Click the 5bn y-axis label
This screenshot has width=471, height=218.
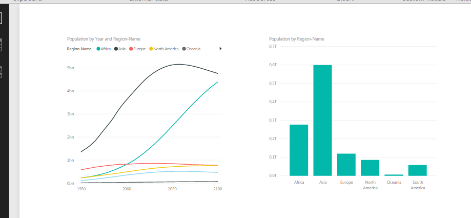70,68
